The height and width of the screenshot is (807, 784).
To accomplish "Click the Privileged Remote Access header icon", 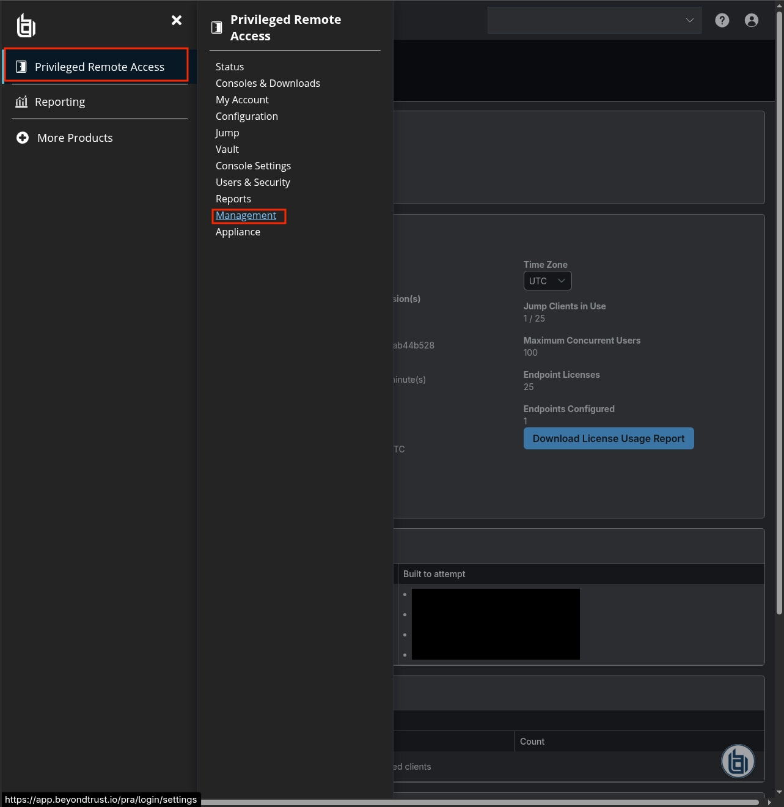I will tap(216, 28).
